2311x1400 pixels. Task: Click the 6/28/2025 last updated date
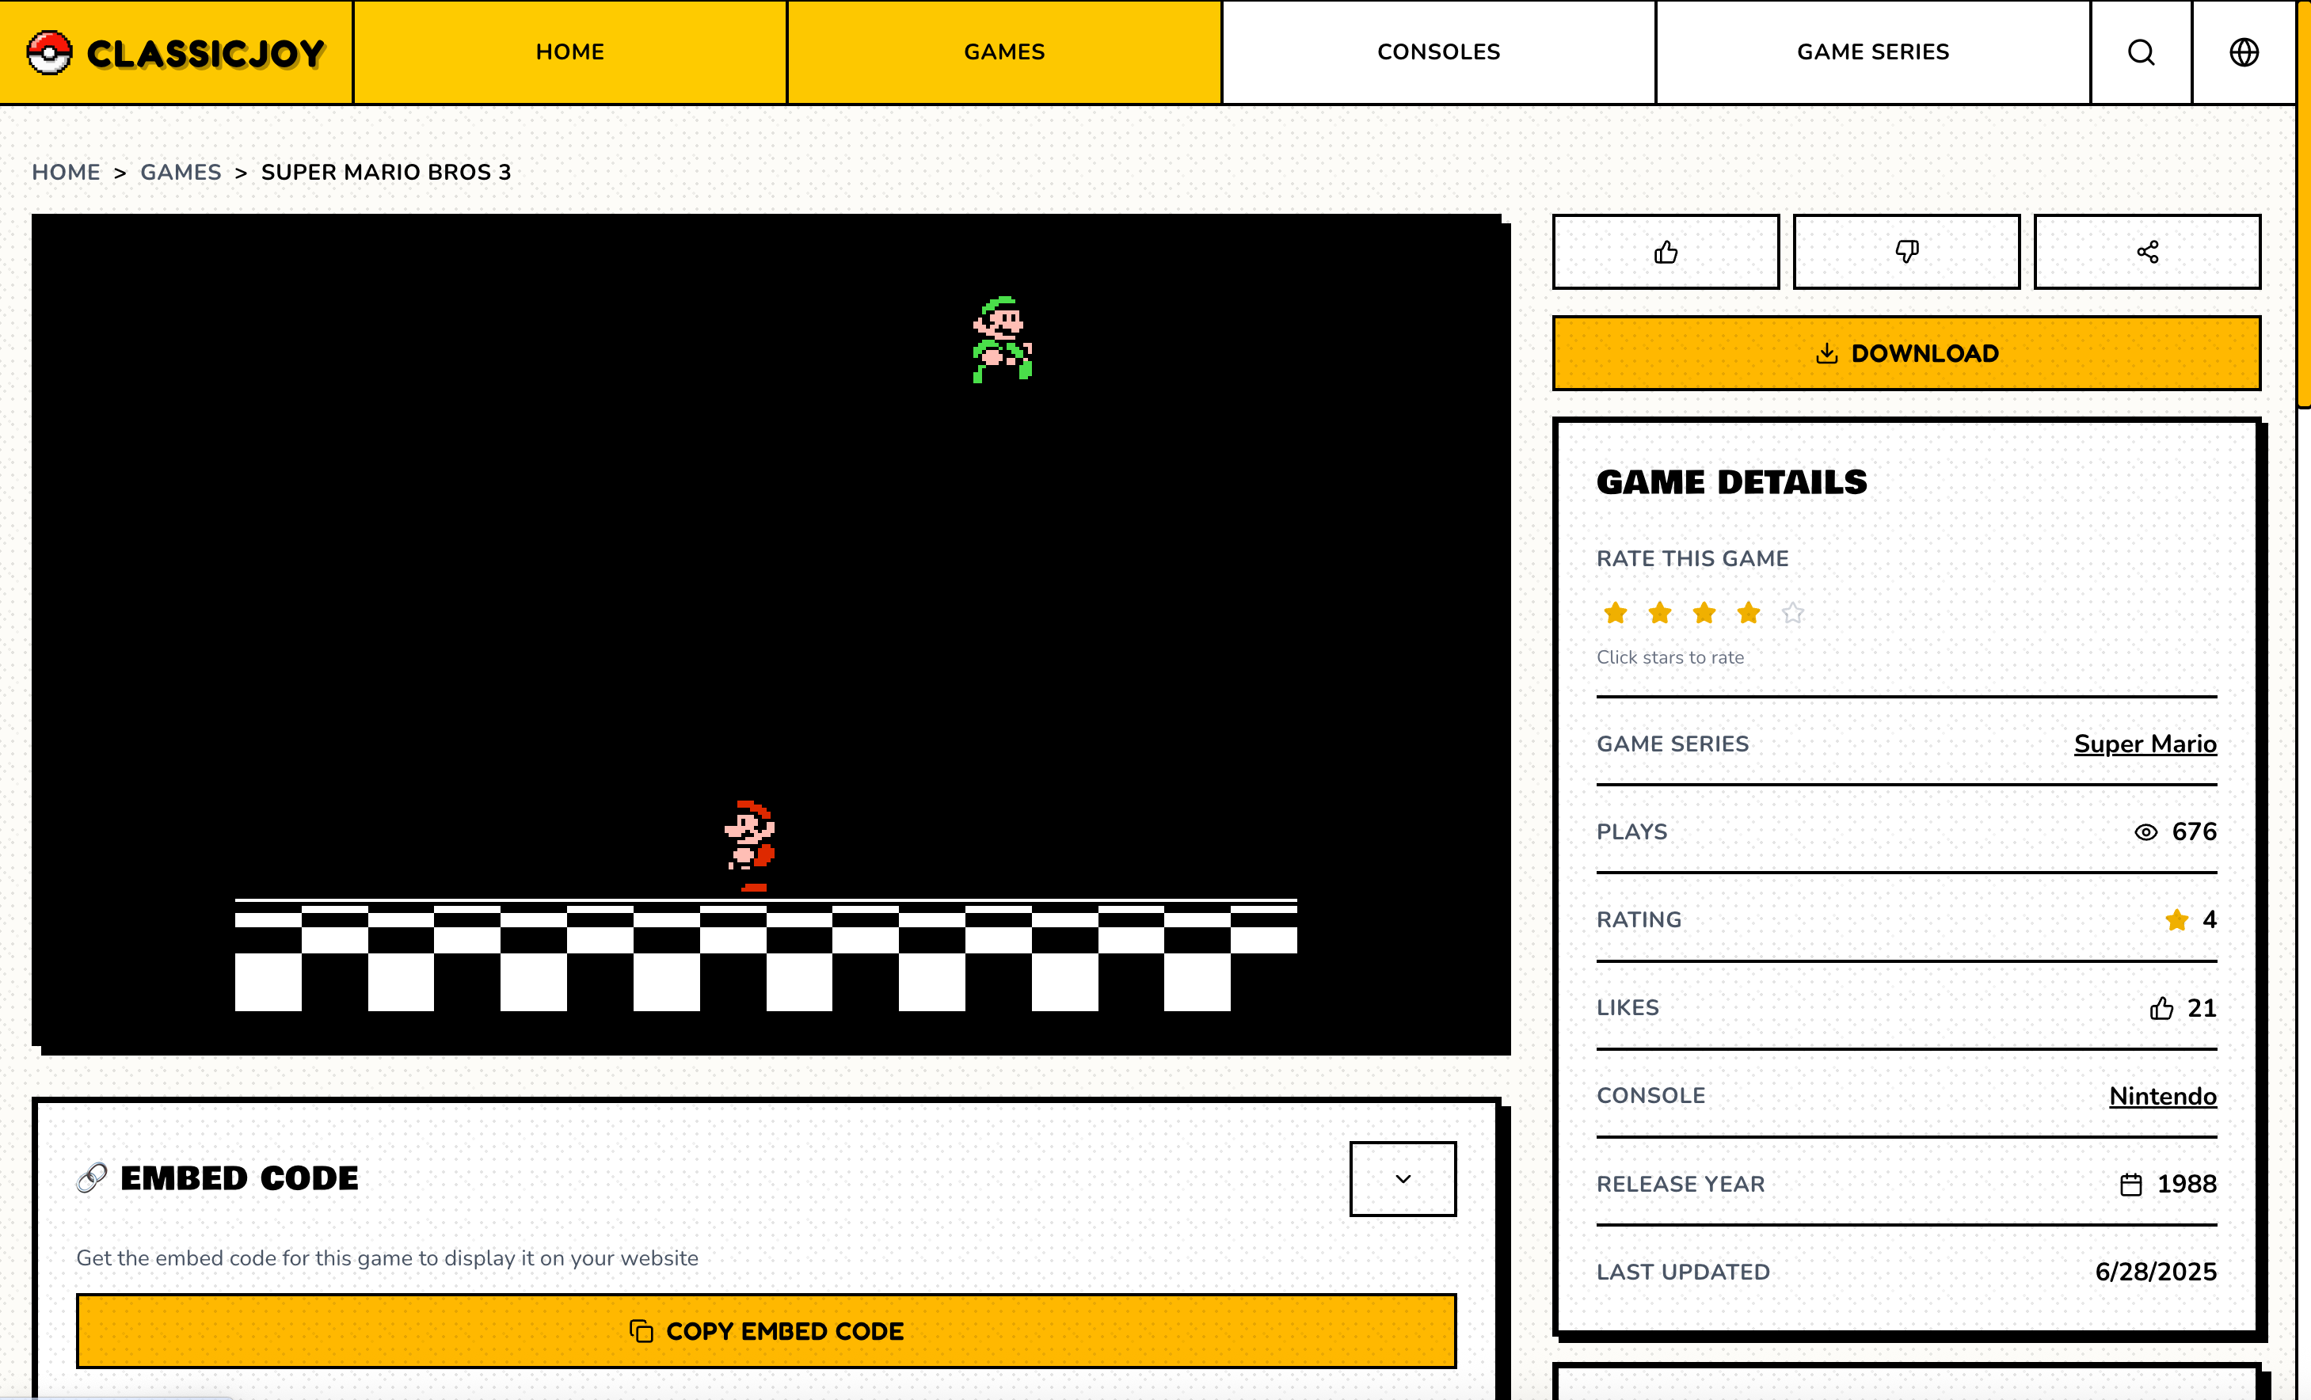(x=2155, y=1272)
